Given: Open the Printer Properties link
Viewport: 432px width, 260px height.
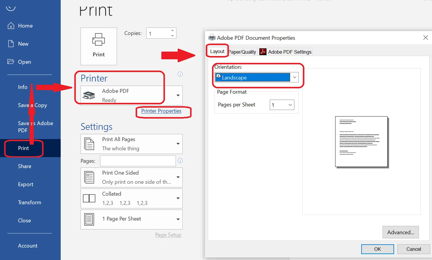Looking at the screenshot, I should tap(161, 111).
